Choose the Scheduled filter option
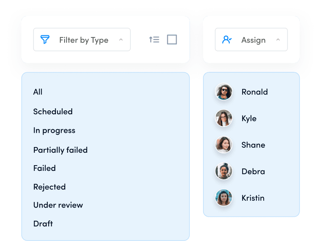Viewport: 321px width, 241px height. [x=53, y=111]
